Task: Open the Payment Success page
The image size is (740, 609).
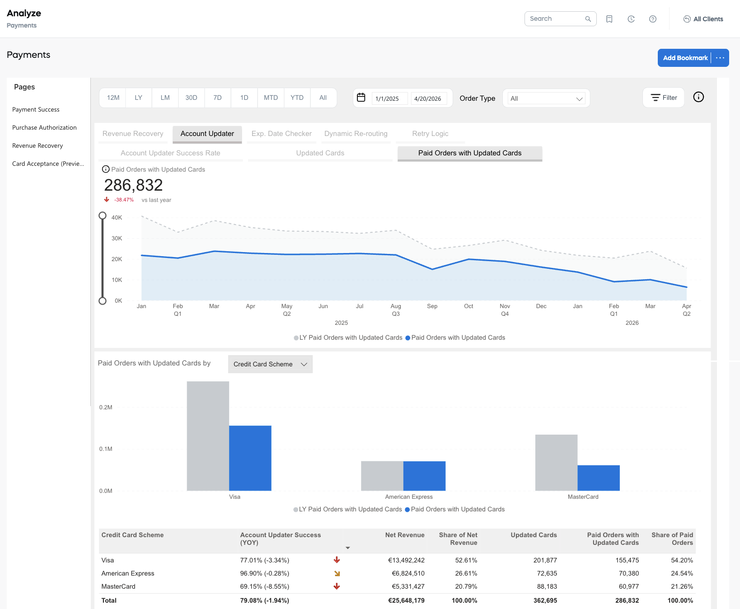Action: coord(36,109)
